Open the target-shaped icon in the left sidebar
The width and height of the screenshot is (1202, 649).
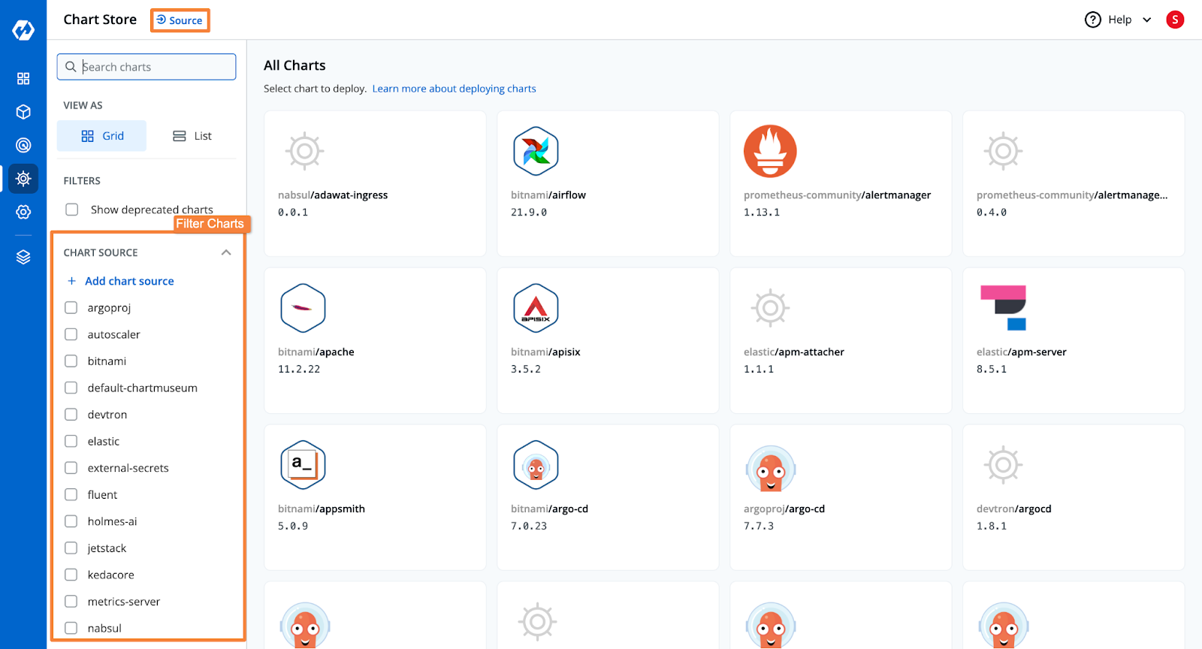[x=23, y=145]
